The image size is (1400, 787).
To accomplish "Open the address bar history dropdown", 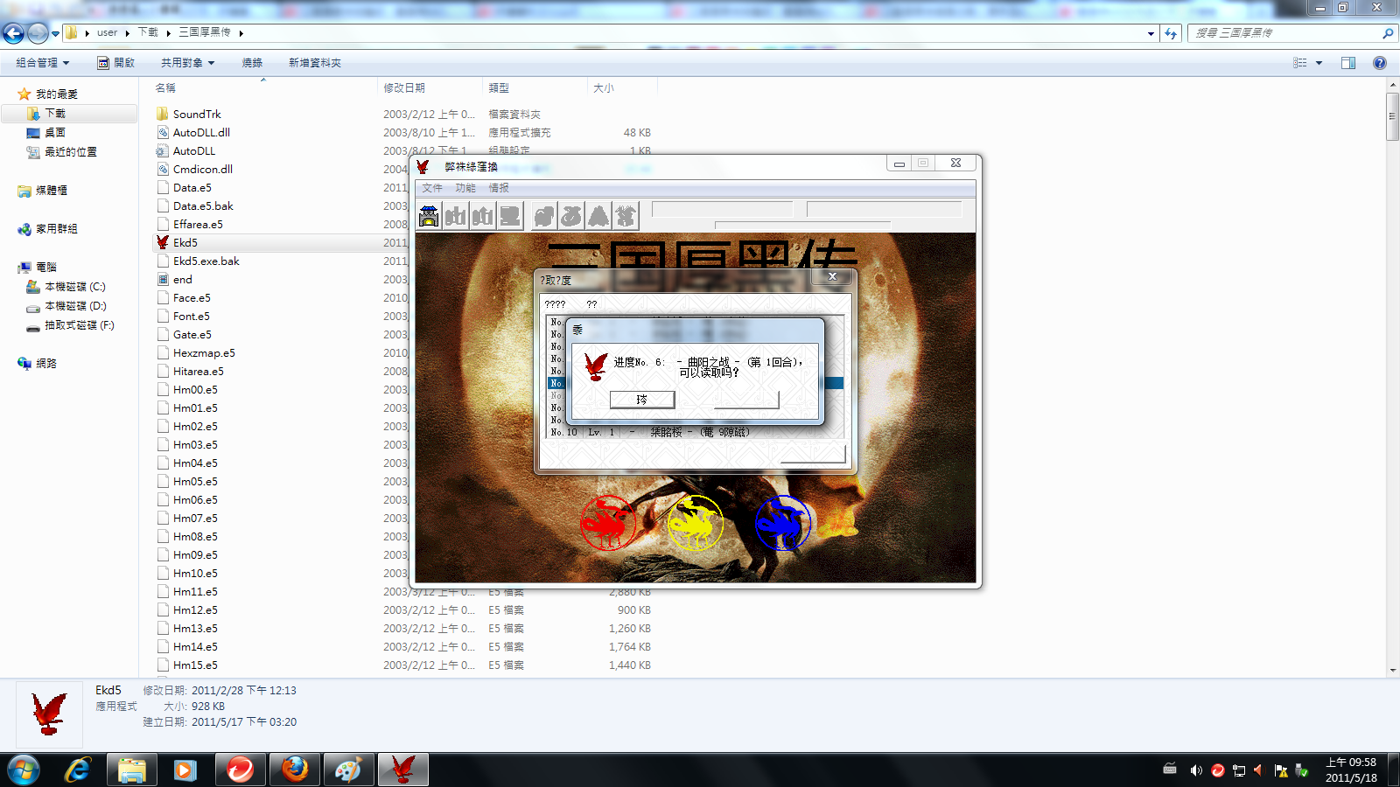I will (1151, 33).
